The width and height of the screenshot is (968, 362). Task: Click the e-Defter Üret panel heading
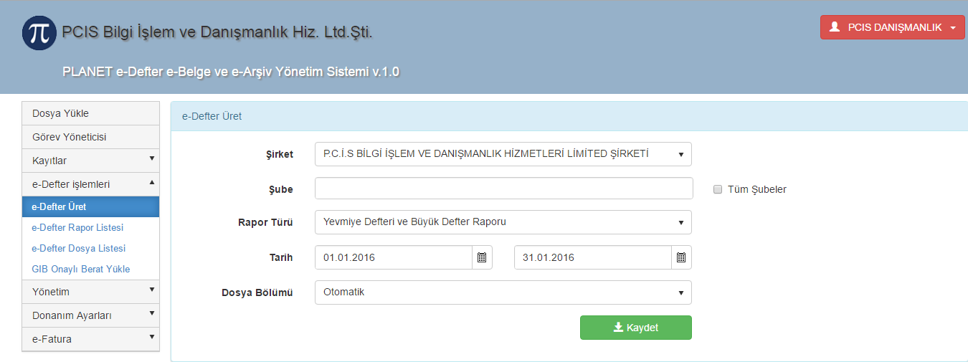point(212,116)
